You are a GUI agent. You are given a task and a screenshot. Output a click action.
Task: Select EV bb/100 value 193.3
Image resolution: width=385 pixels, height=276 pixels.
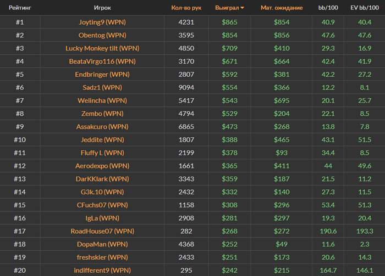point(365,231)
